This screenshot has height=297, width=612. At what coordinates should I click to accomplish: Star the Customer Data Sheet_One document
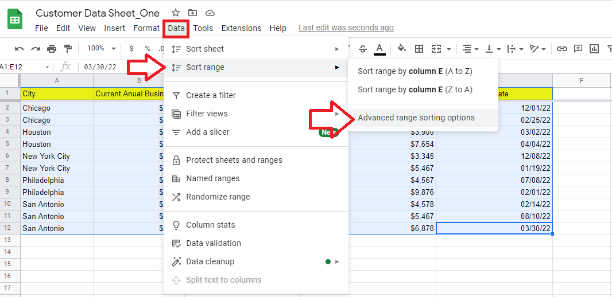tap(176, 13)
